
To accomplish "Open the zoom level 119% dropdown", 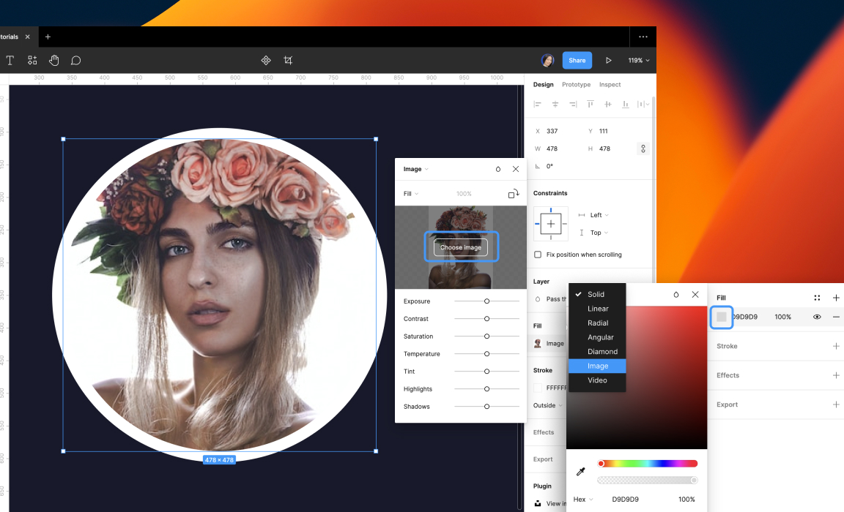I will (x=639, y=60).
